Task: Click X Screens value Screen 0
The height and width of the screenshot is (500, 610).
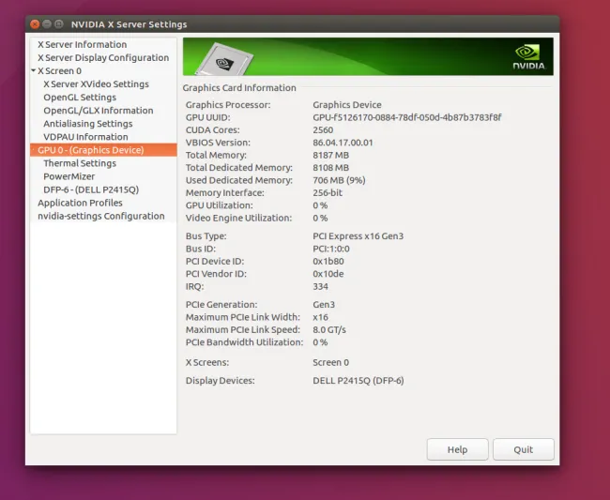Action: point(330,362)
